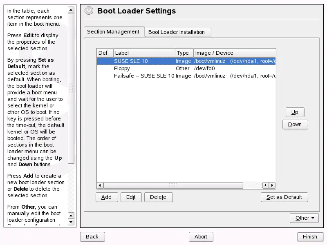Click the down arrow on the help panel scrollbar
This screenshot has height=245, width=327.
point(71,222)
